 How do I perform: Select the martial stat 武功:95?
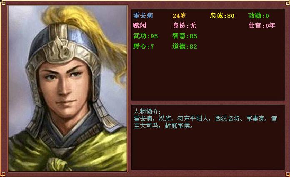[145, 36]
